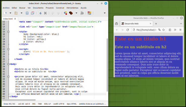The width and height of the screenshot is (186, 107).
Task: Expand the recent files dropdown arrow
Action: [21, 13]
